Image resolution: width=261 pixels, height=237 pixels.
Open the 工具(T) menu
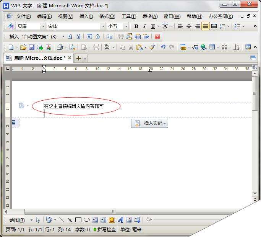(x=129, y=16)
